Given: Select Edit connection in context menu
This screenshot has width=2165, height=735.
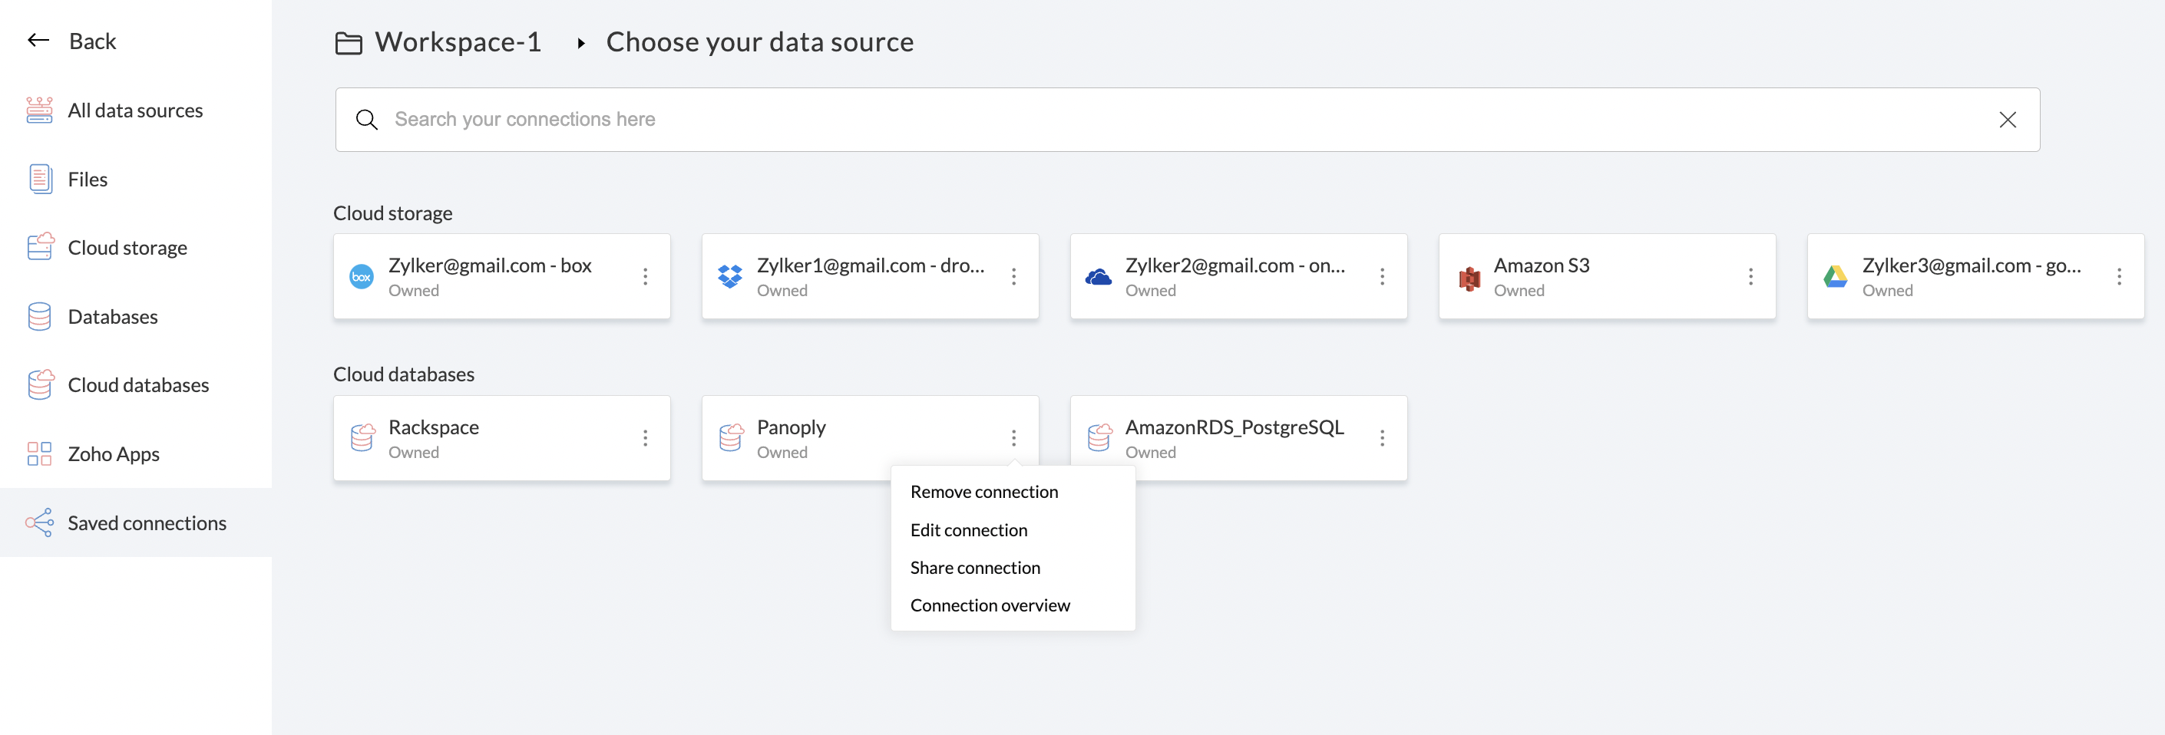Looking at the screenshot, I should [x=968, y=530].
